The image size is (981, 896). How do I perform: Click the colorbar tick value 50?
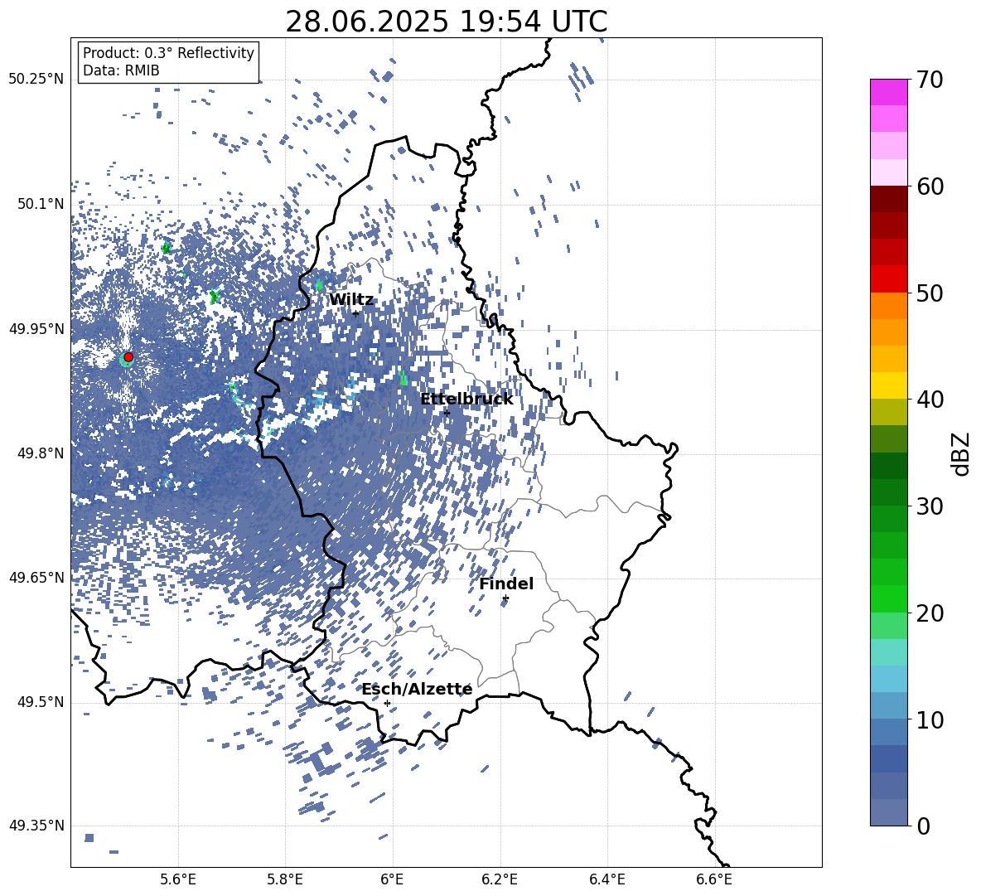[930, 293]
